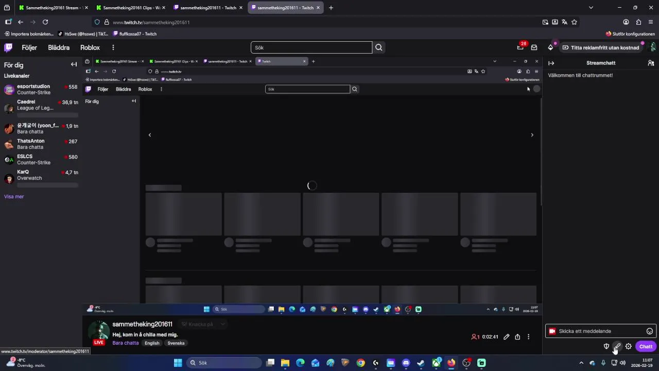
Task: Open ESLCS live channel
Action: (41, 160)
